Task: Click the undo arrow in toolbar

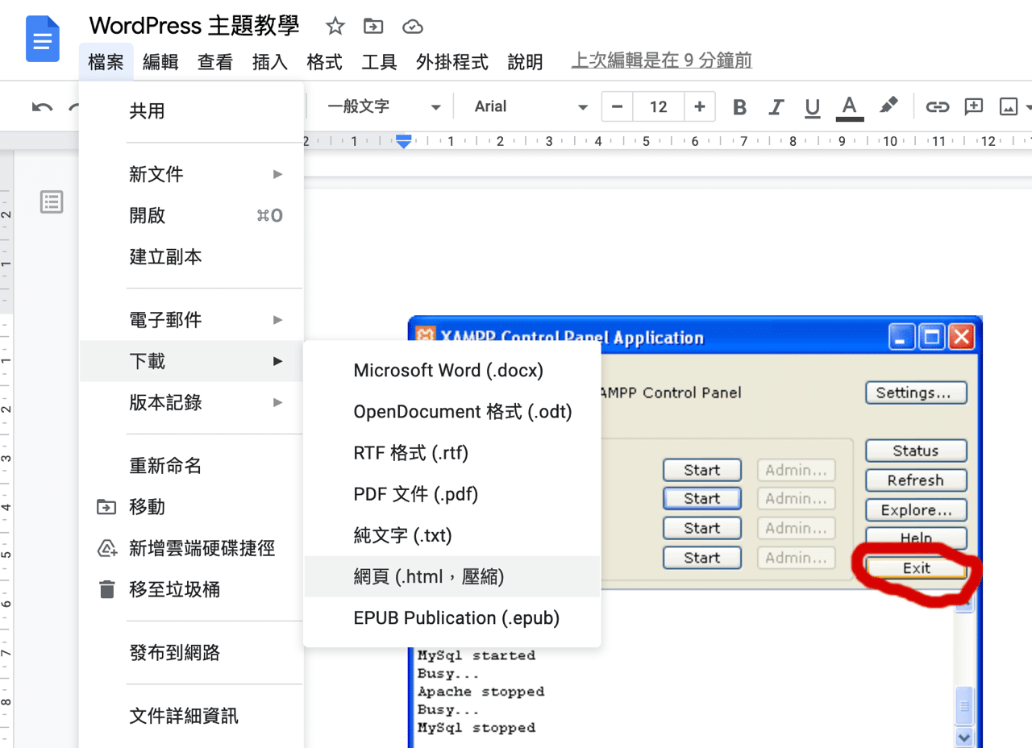Action: [42, 106]
